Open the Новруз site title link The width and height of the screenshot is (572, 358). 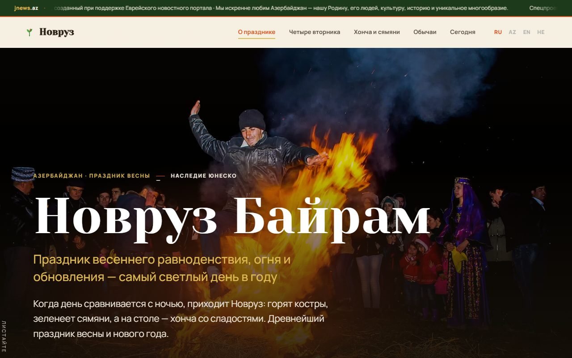[x=57, y=32]
